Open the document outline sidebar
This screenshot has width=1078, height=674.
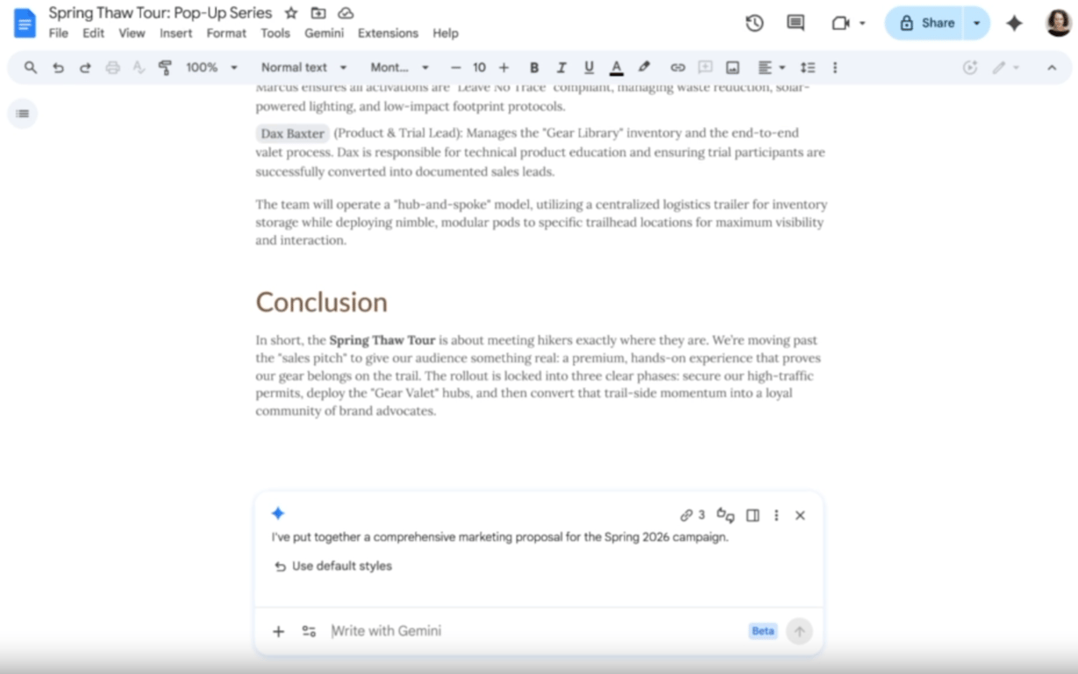click(22, 113)
